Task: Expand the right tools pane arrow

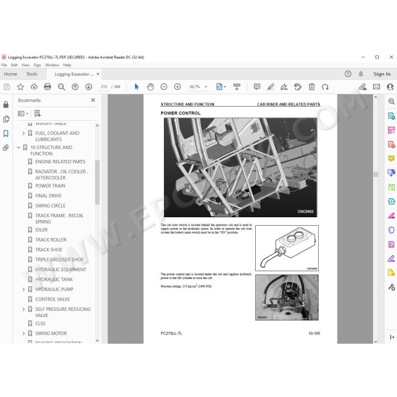Action: tap(392, 337)
